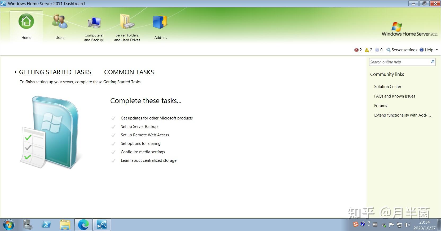This screenshot has height=231, width=441.
Task: Open Microsoft Edge from the taskbar
Action: pos(83,225)
